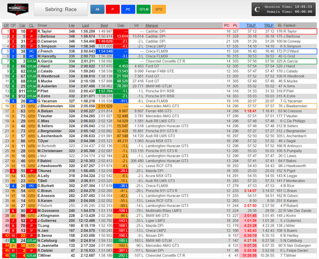The image size is (319, 259).
Task: Click A.Balzan's TSLP time 1:18:41
Action: tap(250, 111)
